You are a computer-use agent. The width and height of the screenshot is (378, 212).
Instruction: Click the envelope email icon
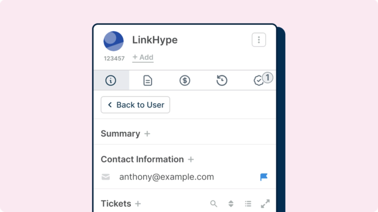[106, 177]
